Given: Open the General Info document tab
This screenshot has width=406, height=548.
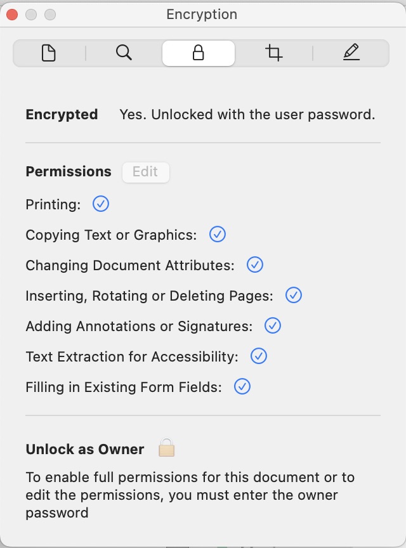Looking at the screenshot, I should click(x=49, y=53).
